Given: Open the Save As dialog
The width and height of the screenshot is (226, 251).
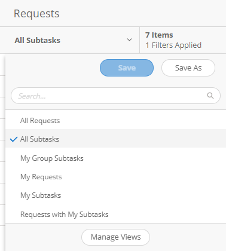Looking at the screenshot, I should [188, 68].
